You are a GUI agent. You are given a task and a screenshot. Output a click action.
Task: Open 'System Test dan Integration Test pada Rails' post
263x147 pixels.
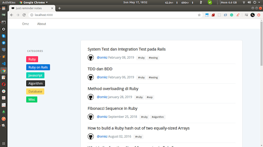[126, 49]
